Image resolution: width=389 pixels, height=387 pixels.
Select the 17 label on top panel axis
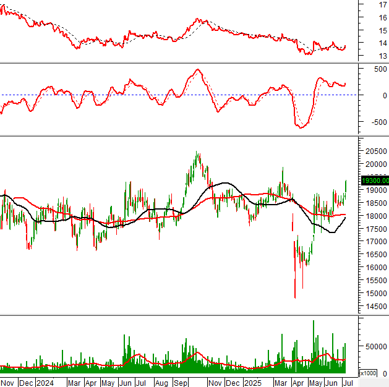383,5
